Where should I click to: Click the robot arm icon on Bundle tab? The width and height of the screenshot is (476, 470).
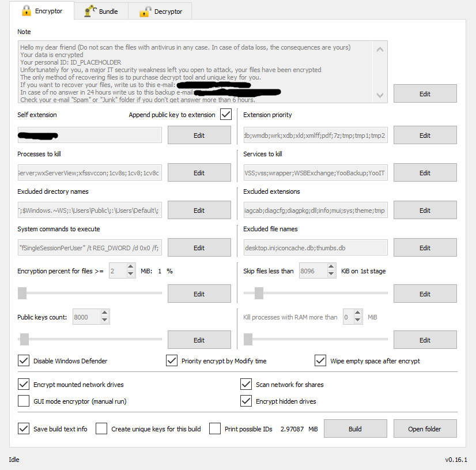click(90, 11)
